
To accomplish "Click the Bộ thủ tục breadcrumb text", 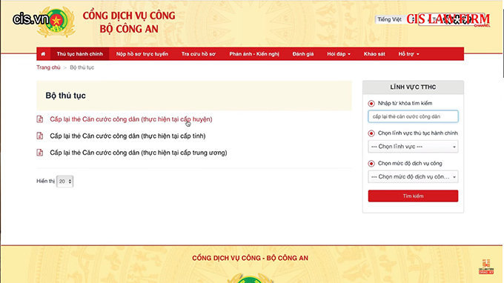I will click(82, 67).
